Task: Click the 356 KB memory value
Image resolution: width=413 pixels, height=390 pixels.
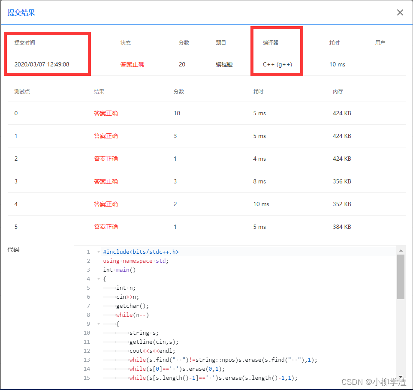Action: tap(342, 181)
